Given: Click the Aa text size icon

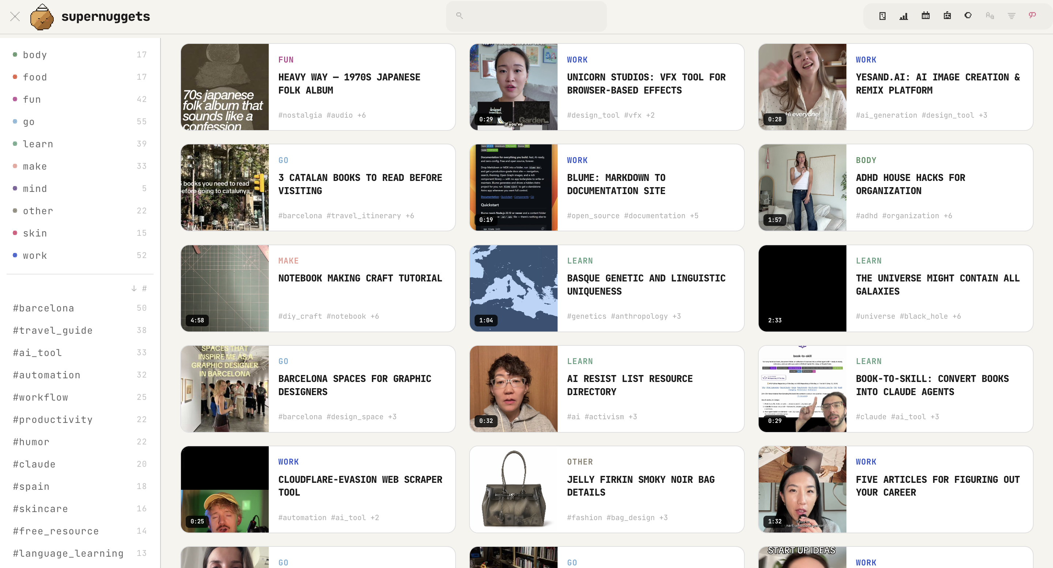Looking at the screenshot, I should pyautogui.click(x=990, y=15).
